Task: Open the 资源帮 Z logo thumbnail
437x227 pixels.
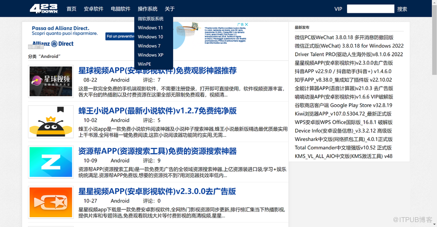Action: 51,162
